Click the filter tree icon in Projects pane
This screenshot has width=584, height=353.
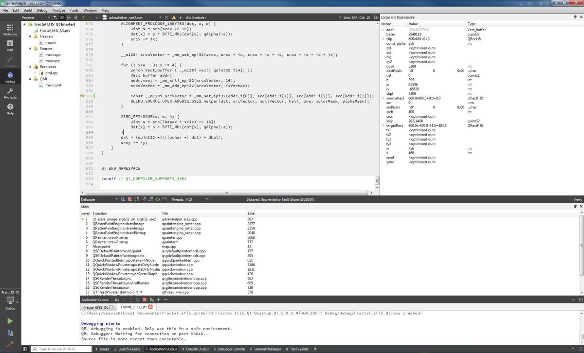coord(55,18)
